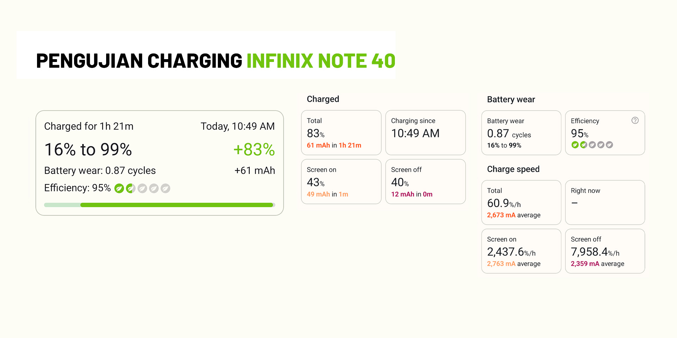677x338 pixels.
Task: Click the Efficiency help question-mark icon
Action: [635, 120]
